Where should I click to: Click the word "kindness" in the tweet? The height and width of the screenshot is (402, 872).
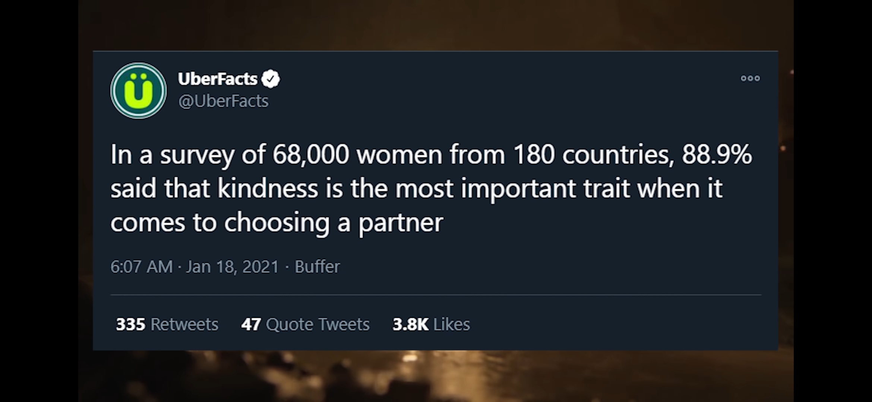tap(268, 188)
